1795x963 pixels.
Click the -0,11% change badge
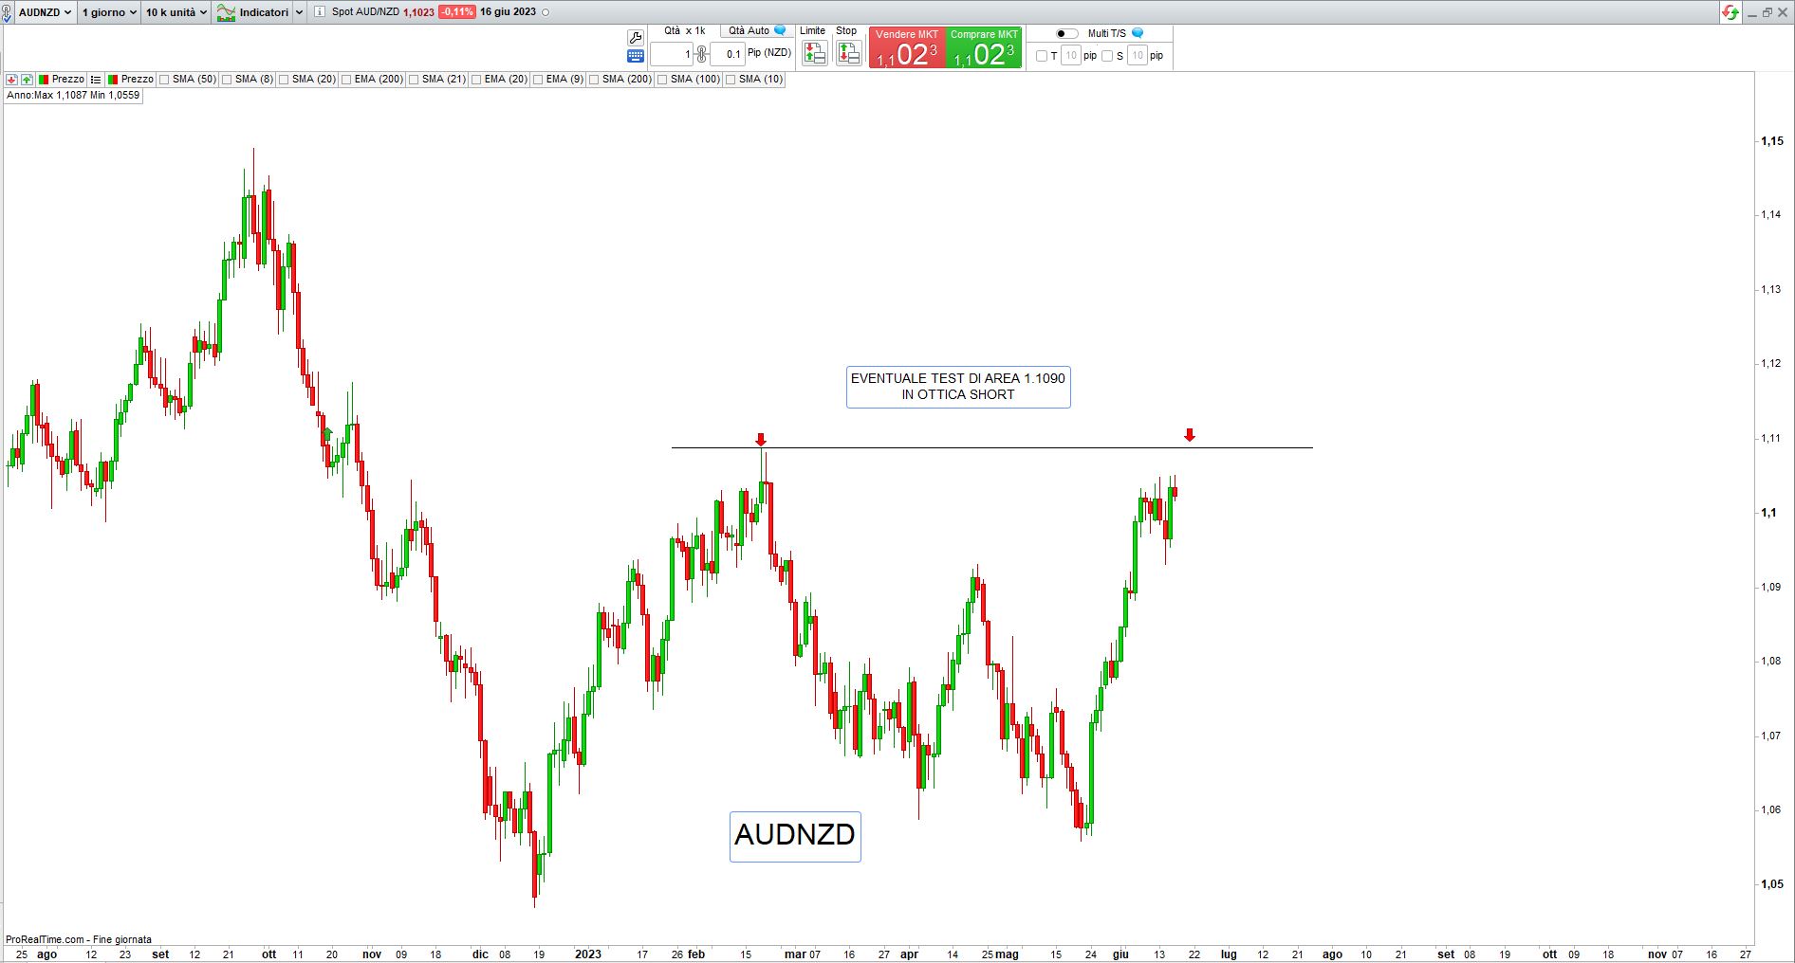click(457, 12)
